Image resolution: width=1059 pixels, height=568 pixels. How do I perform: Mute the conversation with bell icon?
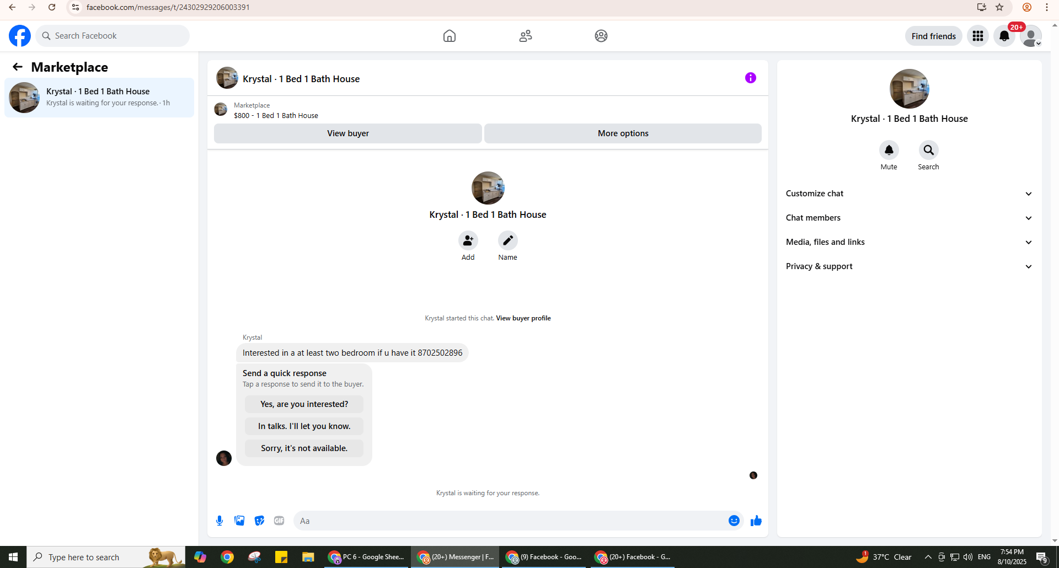point(889,150)
